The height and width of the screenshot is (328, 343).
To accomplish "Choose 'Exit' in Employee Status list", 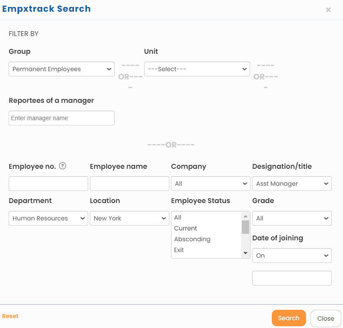I will [179, 250].
